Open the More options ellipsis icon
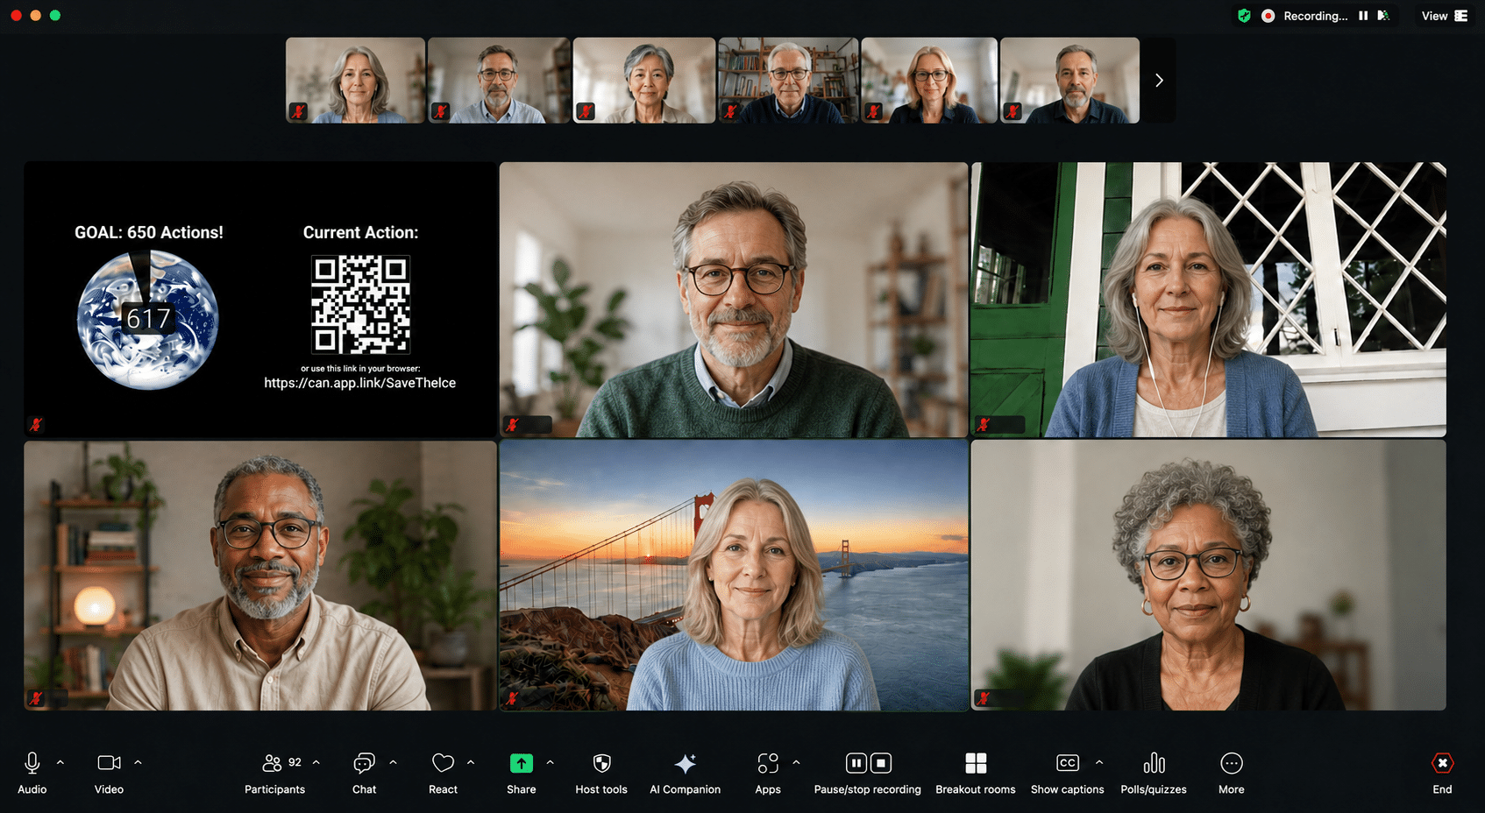This screenshot has width=1485, height=813. click(1231, 764)
